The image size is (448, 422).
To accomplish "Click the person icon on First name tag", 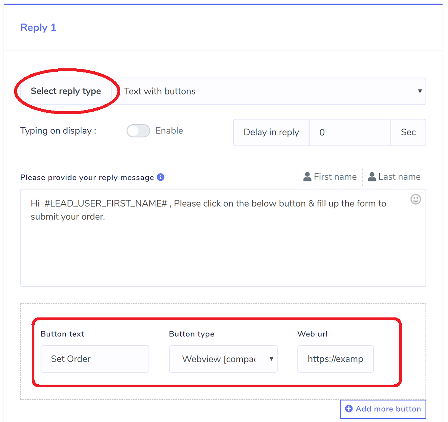I will (x=307, y=176).
